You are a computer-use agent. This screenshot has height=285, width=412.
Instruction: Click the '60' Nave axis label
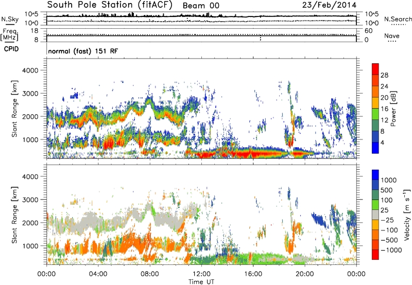coord(369,31)
